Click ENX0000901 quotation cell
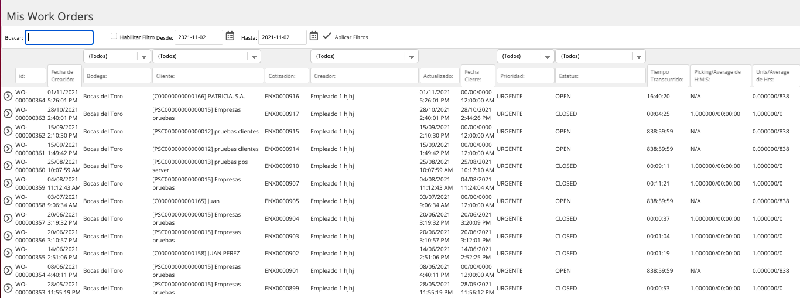This screenshot has height=298, width=800. point(282,270)
